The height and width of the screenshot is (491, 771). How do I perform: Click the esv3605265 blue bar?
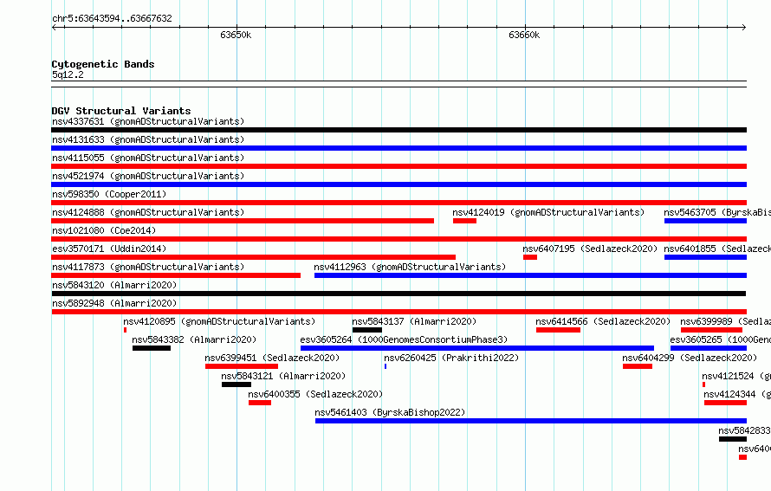click(709, 348)
